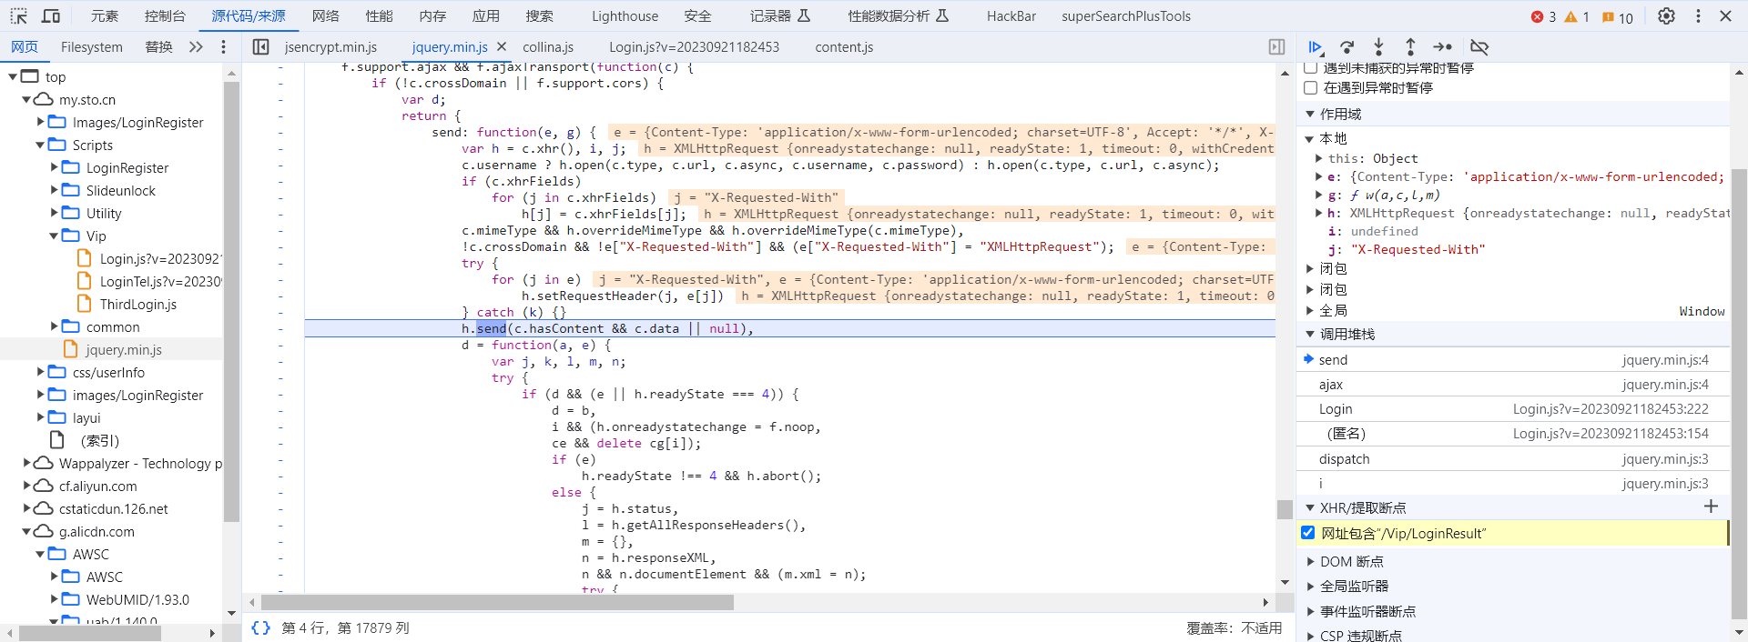Click the source editor vertical scrollbar thumb
Screen dimensions: 1748x642
tap(1285, 509)
